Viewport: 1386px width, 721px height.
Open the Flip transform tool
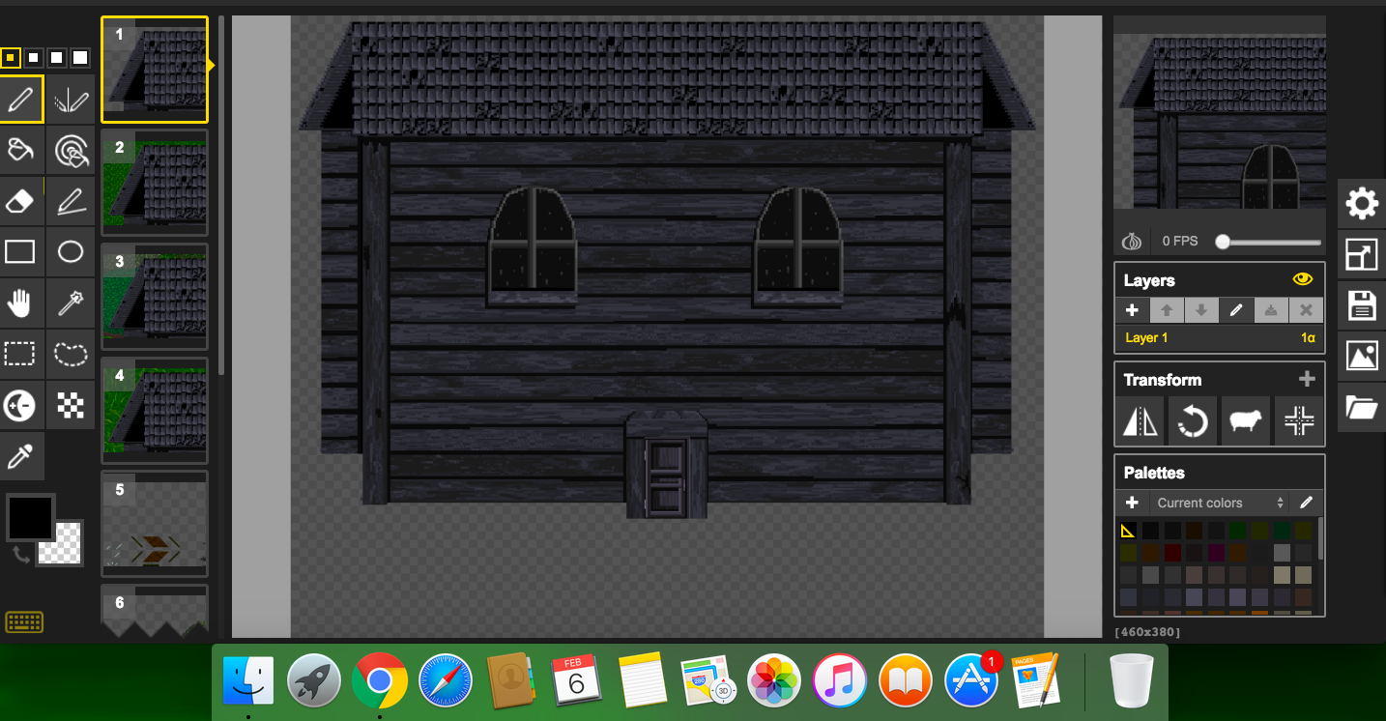click(x=1141, y=420)
